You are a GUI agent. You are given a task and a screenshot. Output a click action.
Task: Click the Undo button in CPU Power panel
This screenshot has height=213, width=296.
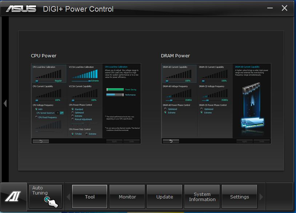coord(132,141)
